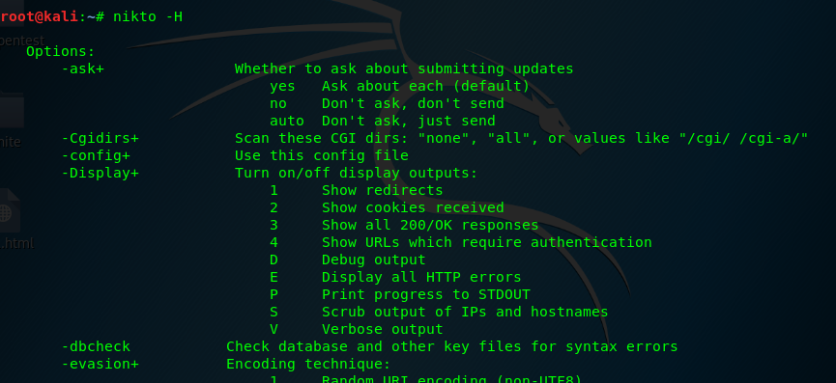Click the '-Display+' option text
The image size is (836, 383).
[x=101, y=174]
